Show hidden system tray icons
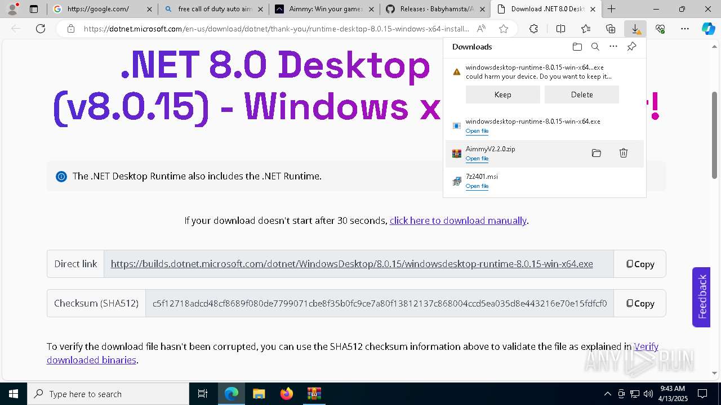 [x=607, y=394]
